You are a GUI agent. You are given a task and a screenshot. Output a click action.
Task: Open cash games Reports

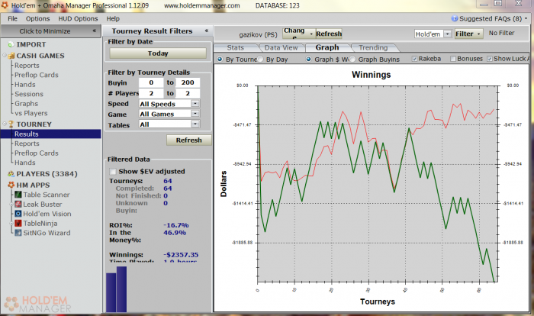[x=27, y=66]
